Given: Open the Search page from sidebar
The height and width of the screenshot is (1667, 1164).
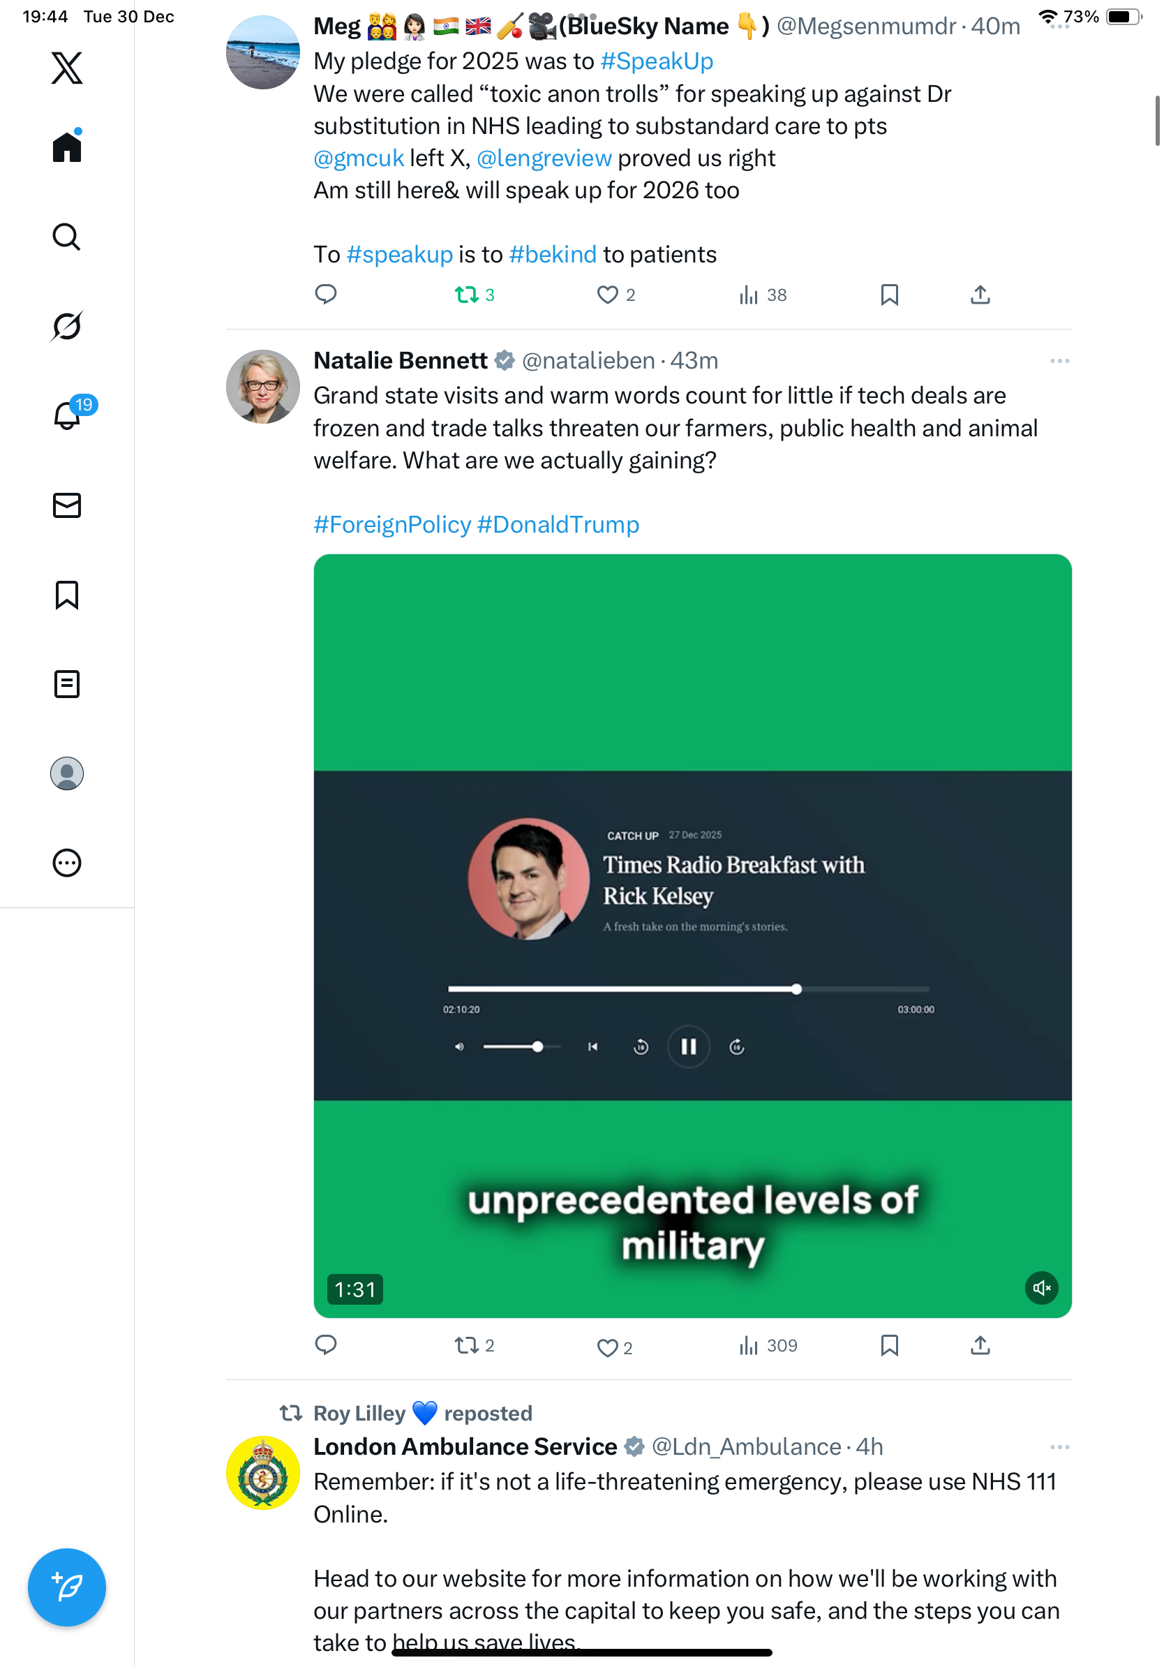Looking at the screenshot, I should point(67,237).
